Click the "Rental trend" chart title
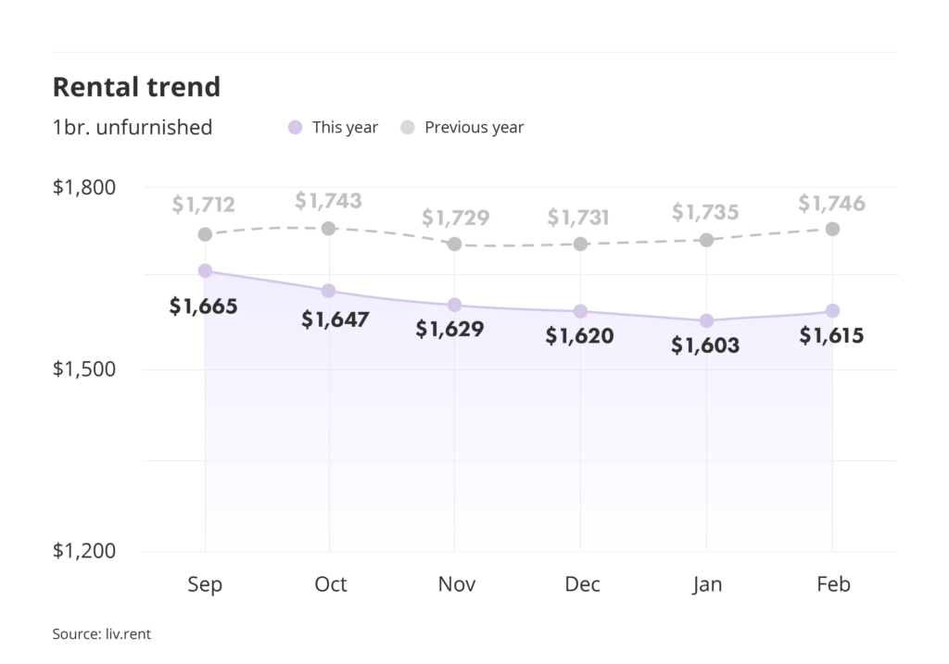The height and width of the screenshot is (664, 949). [x=136, y=87]
